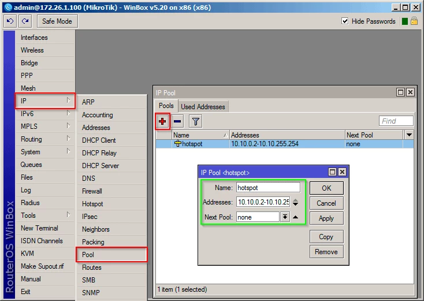Open Addresses in the IP submenu
Screen dimensions: 424x301
point(111,127)
